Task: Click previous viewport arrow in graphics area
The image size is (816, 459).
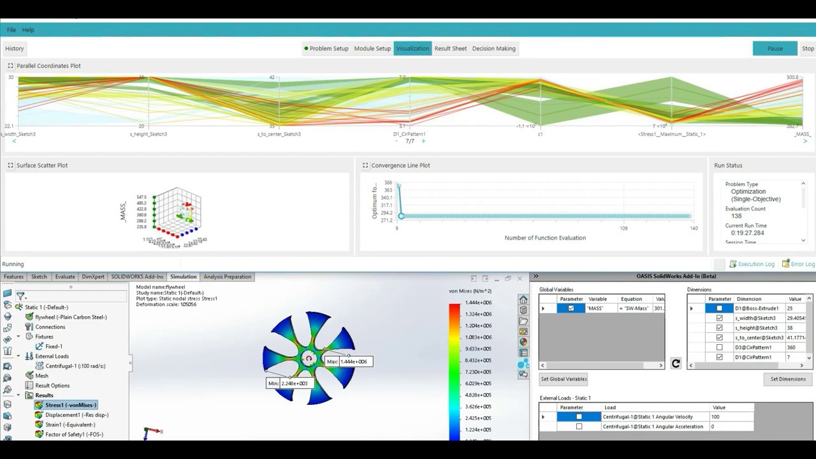Action: (x=474, y=279)
